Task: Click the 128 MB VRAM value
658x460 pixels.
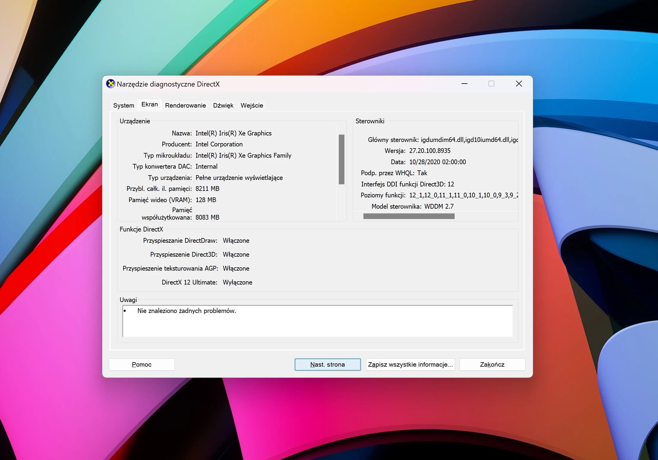Action: coord(206,200)
